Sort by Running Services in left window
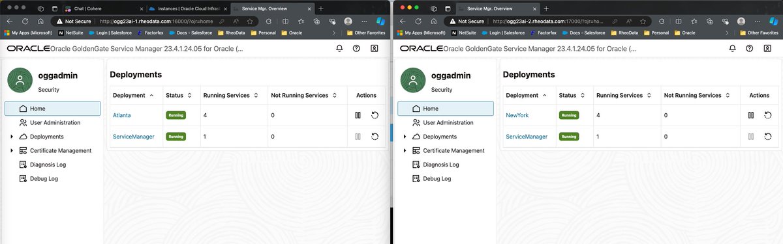Screen dimensions: 783x244 coord(256,95)
